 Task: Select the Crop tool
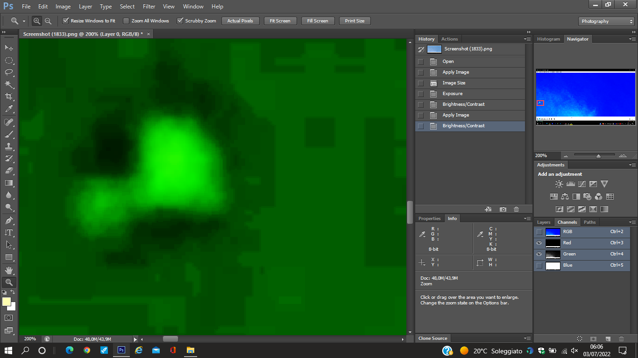[9, 96]
